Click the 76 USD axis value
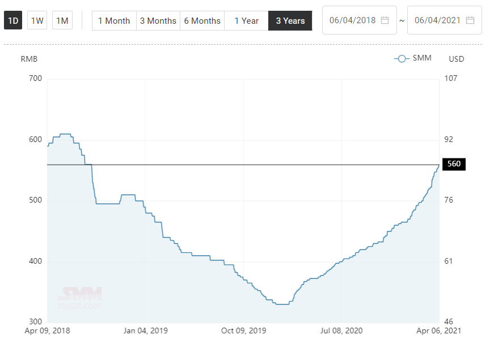Image resolution: width=494 pixels, height=339 pixels. [x=449, y=200]
